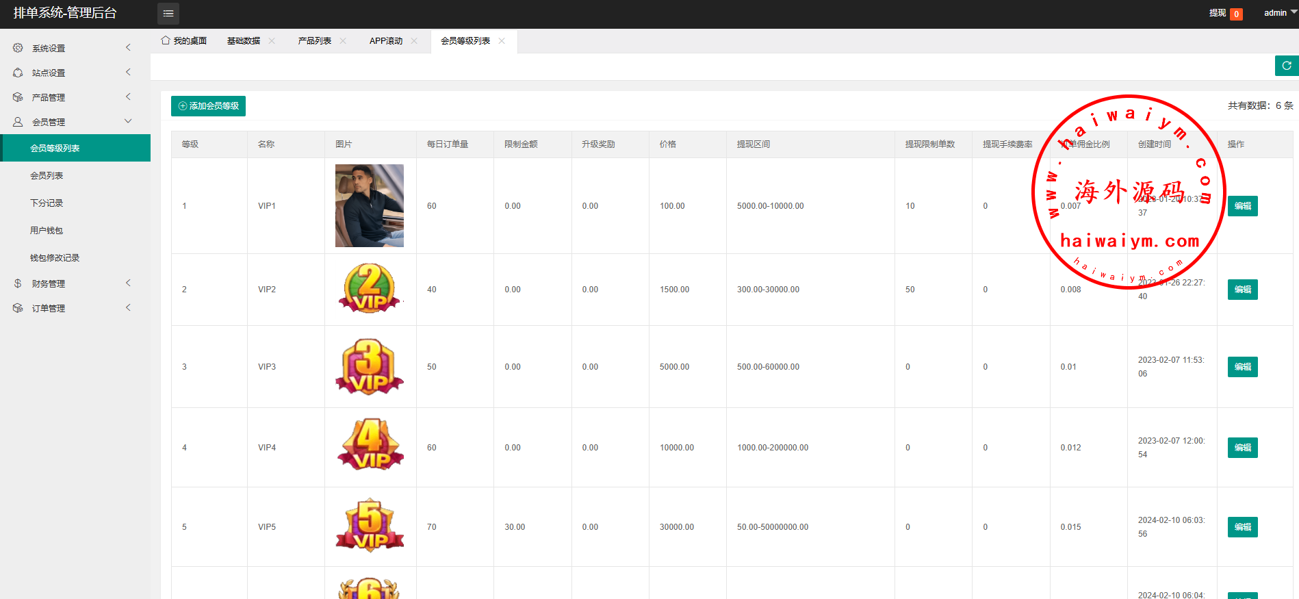1299x599 pixels.
Task: Close the 基础数据 tab
Action: (272, 41)
